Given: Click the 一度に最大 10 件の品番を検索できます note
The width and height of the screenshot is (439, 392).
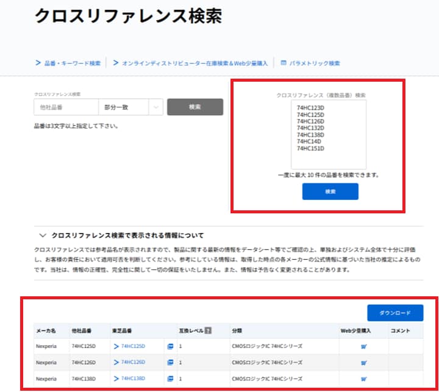Looking at the screenshot, I should click(x=329, y=176).
